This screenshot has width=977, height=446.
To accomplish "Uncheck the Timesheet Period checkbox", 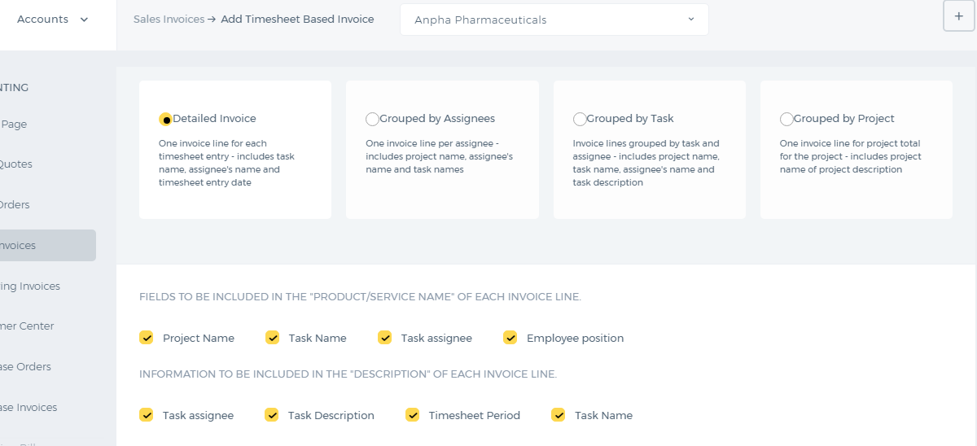I will tap(413, 415).
